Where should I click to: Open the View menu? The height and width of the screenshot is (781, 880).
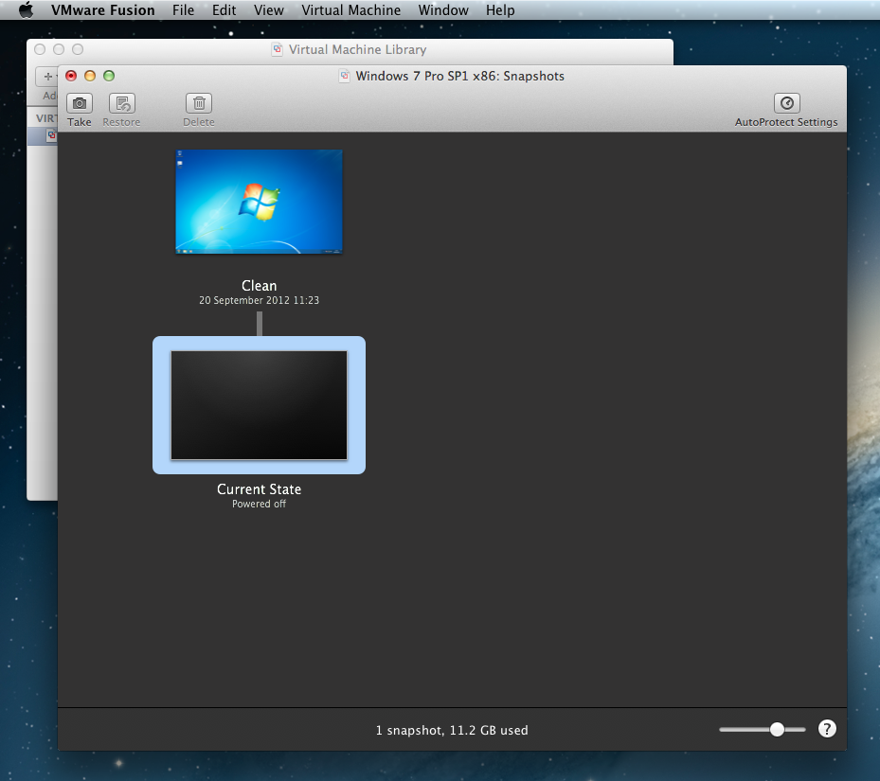[269, 10]
